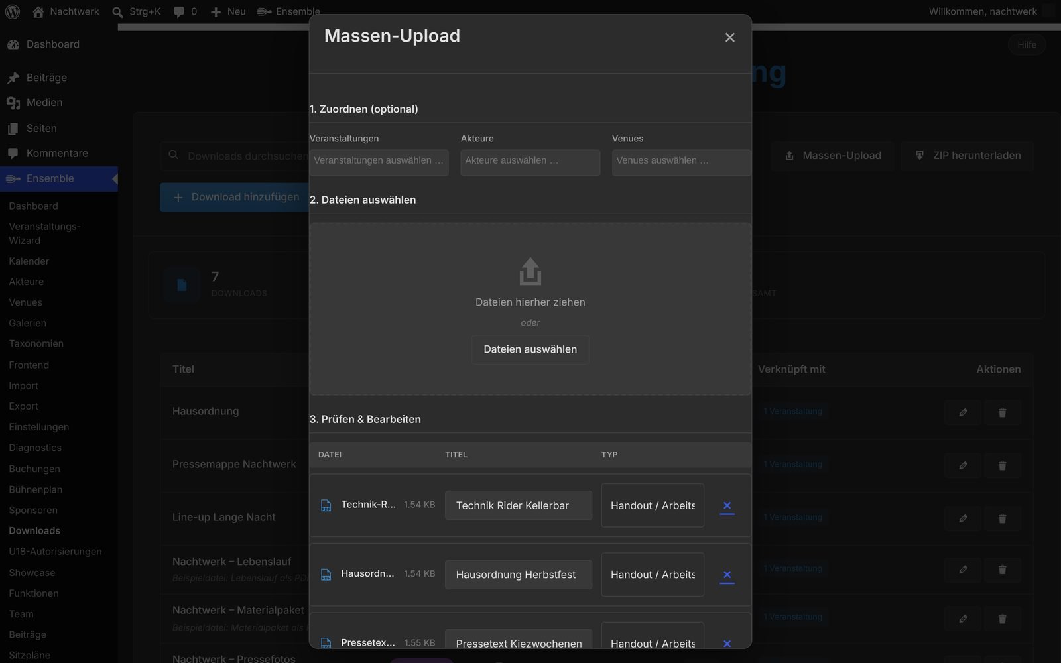Edit title field Hausordnung Herbstfest

tap(518, 575)
